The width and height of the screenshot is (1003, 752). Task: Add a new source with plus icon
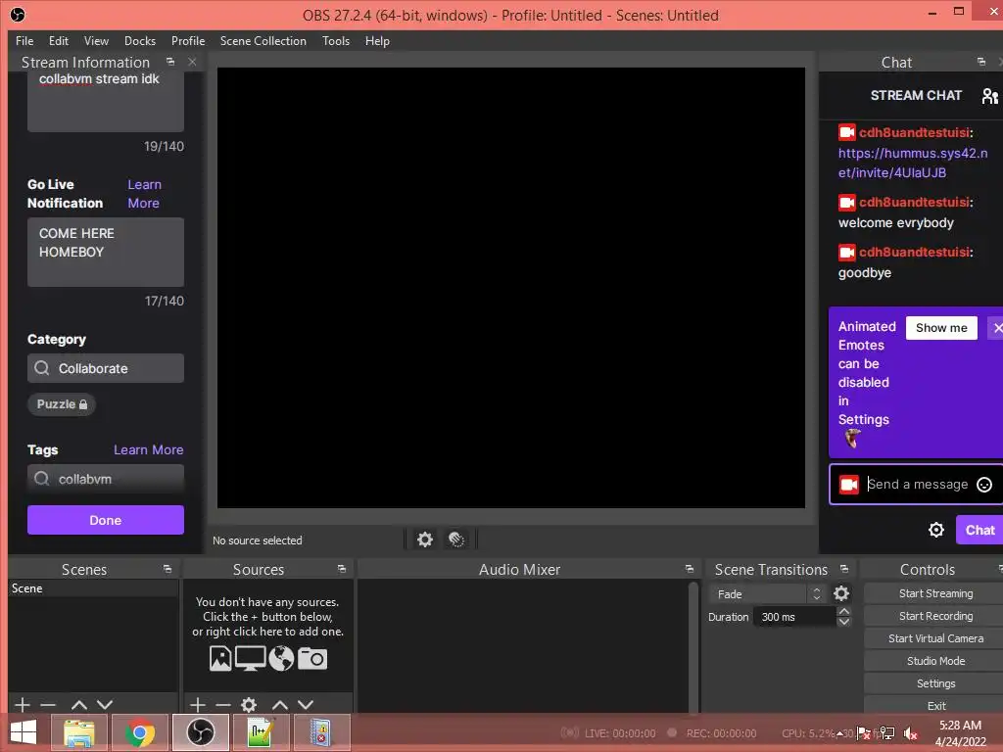(x=198, y=705)
